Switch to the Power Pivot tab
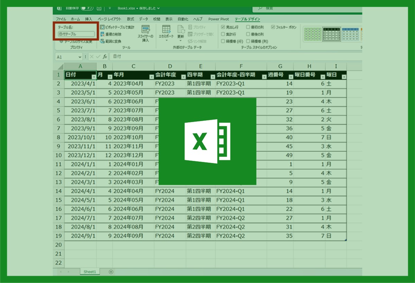 pos(219,19)
